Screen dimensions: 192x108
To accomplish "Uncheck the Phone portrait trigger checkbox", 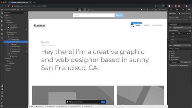I will [x=169, y=60].
